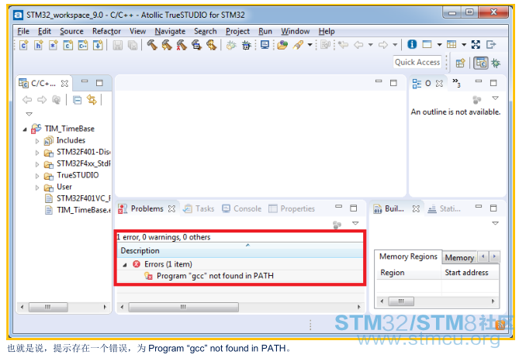Click the first hammer Build icon

152,45
